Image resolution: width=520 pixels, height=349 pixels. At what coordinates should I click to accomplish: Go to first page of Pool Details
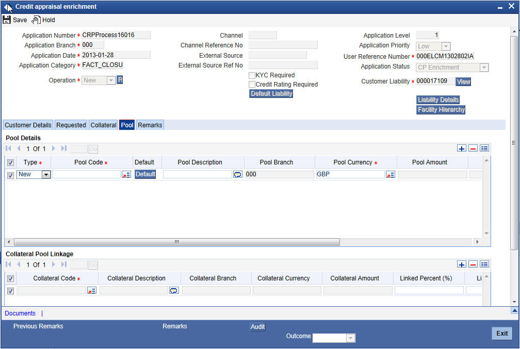pyautogui.click(x=9, y=148)
